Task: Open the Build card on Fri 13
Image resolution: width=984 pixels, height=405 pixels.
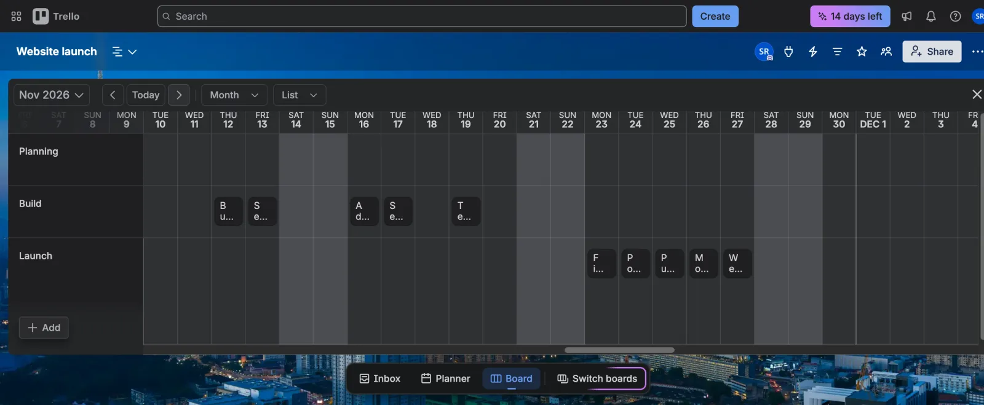Action: click(x=262, y=211)
